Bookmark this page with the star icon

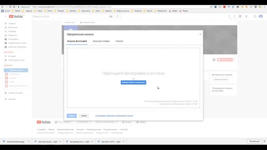211,7
